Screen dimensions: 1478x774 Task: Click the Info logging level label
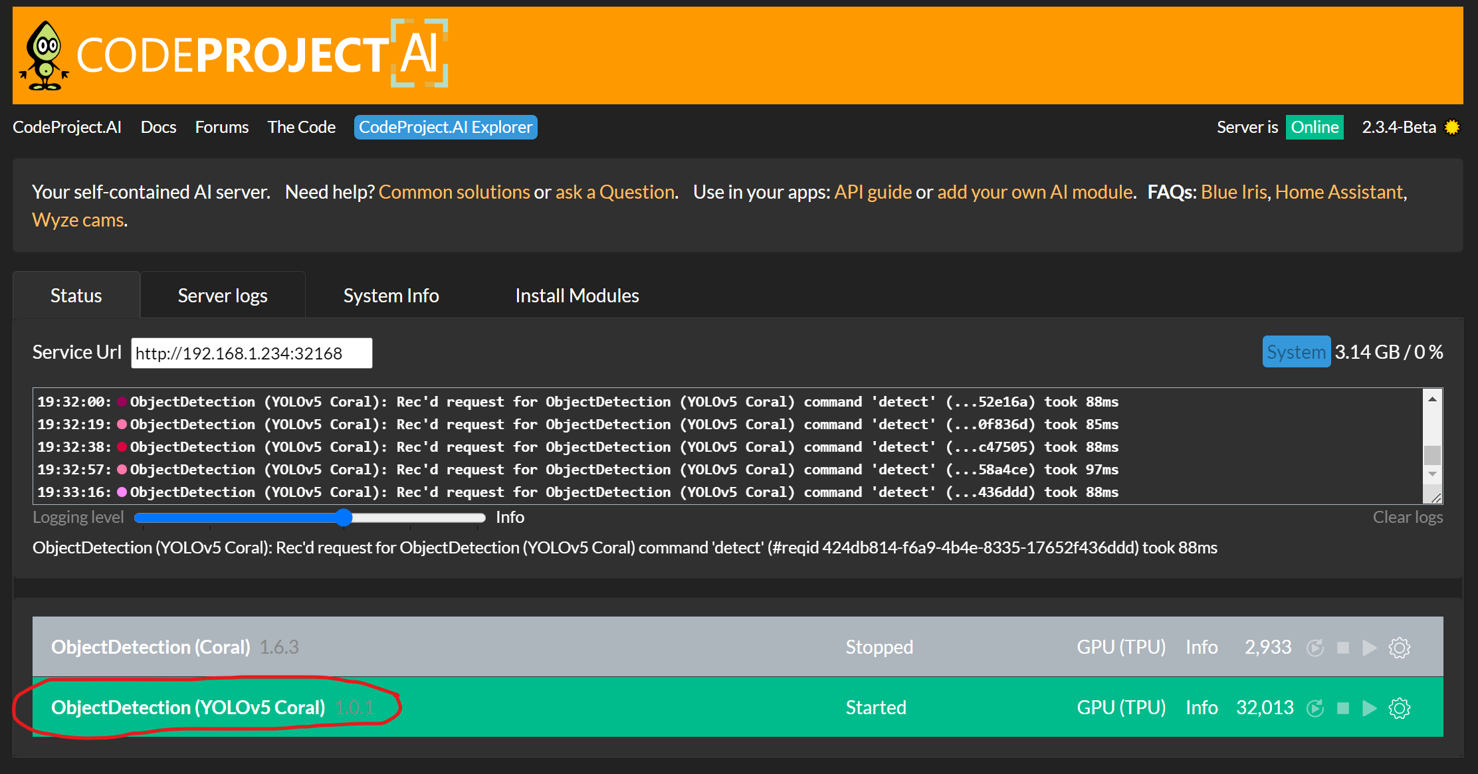point(510,517)
